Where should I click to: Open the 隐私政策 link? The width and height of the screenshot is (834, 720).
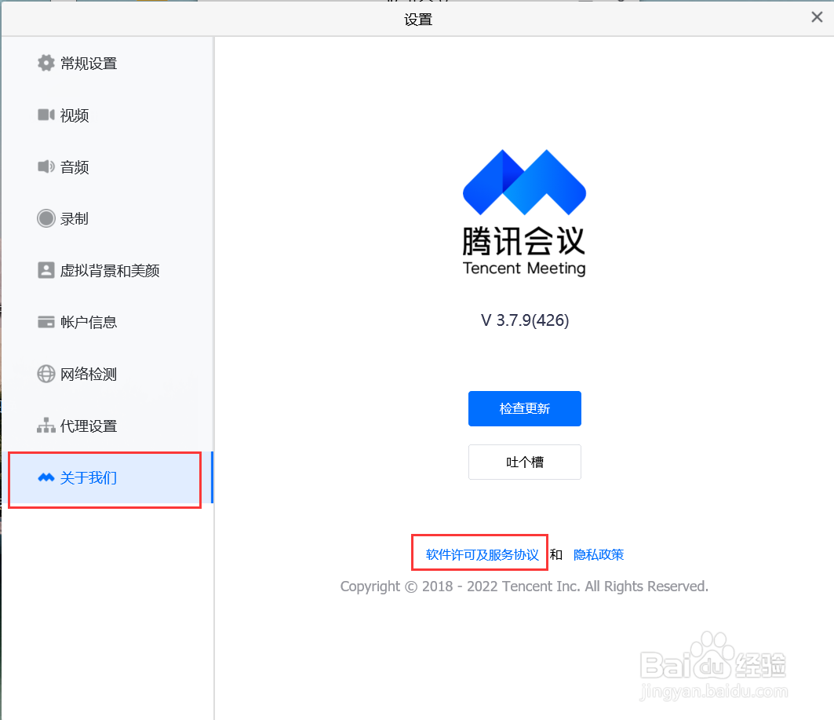click(599, 554)
